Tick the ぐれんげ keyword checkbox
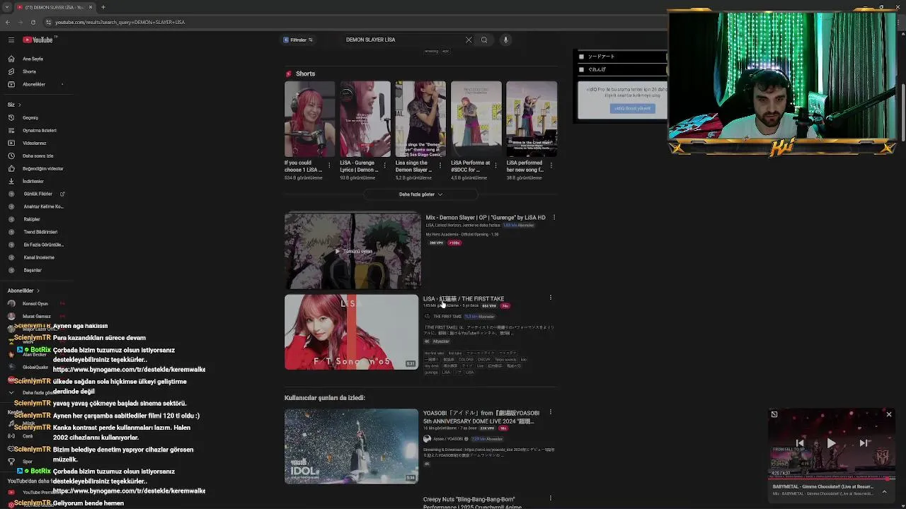Image resolution: width=906 pixels, height=509 pixels. 581,69
